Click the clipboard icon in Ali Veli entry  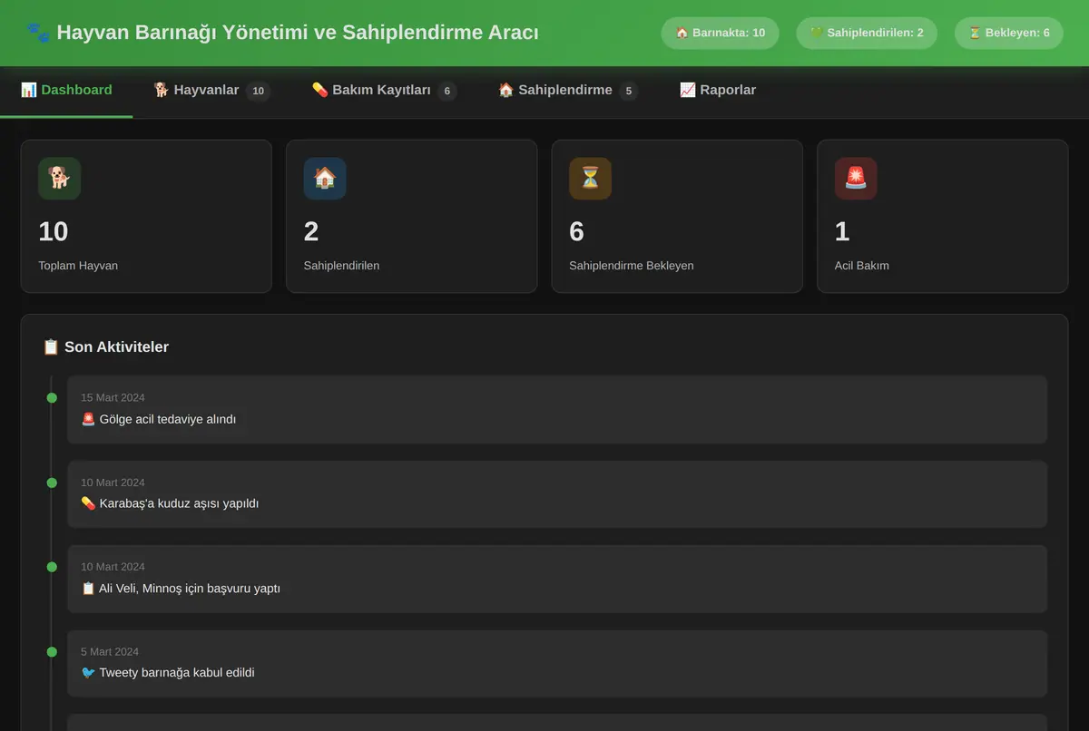click(88, 588)
